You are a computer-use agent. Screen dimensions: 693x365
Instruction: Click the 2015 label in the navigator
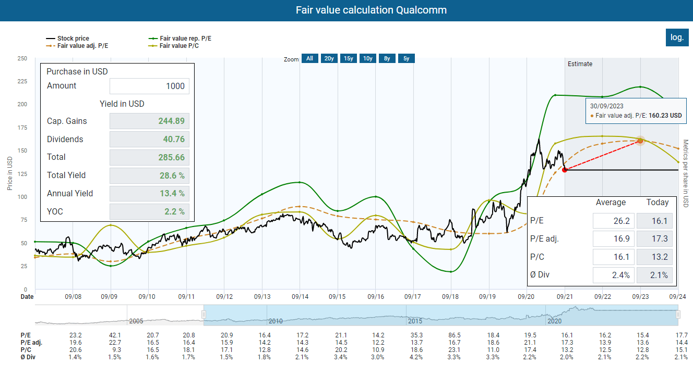[415, 321]
